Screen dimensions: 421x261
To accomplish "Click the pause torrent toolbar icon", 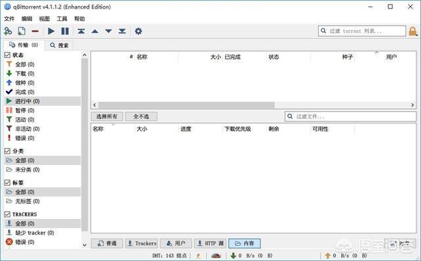I will point(65,32).
